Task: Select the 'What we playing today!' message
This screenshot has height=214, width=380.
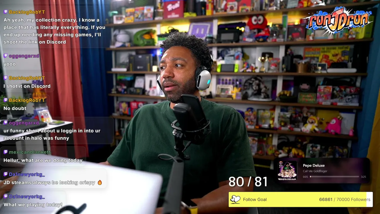Action: tap(33, 205)
